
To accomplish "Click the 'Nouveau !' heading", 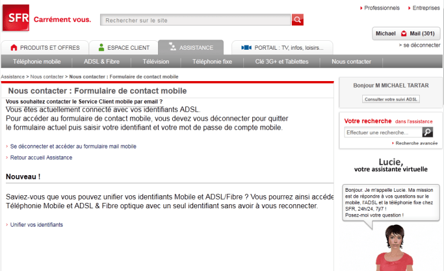I will [x=23, y=176].
